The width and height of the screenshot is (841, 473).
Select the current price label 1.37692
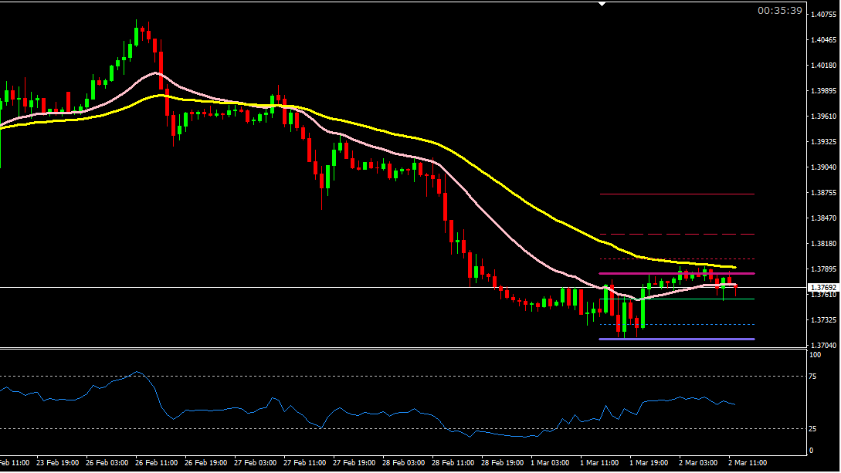click(x=822, y=288)
